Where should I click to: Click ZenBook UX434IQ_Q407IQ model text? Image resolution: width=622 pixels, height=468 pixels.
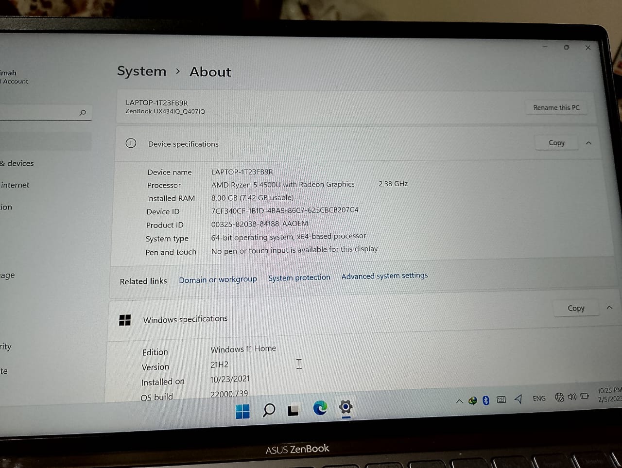[165, 111]
